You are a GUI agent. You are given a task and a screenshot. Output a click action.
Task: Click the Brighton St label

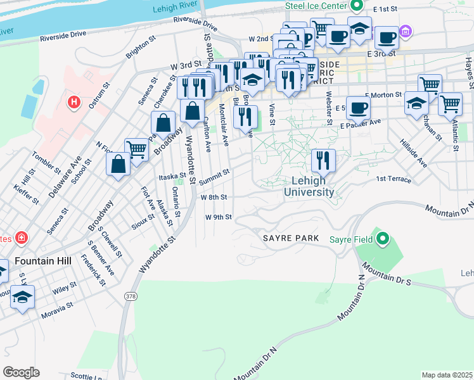tap(141, 47)
